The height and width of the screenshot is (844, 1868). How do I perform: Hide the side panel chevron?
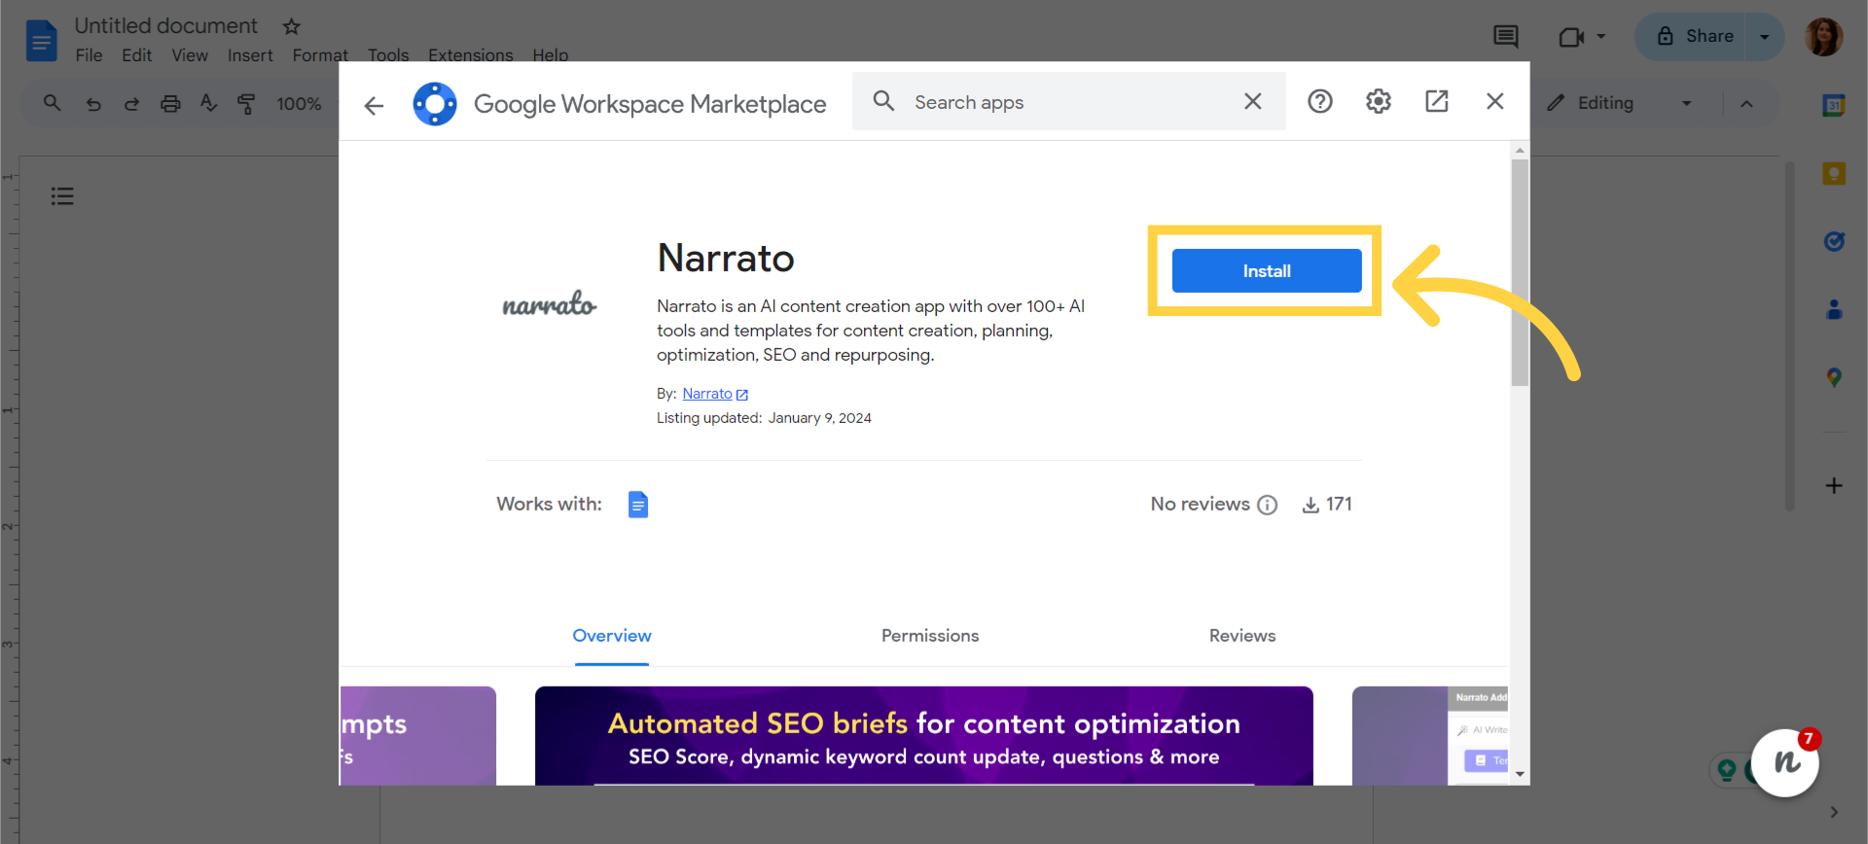[1834, 812]
